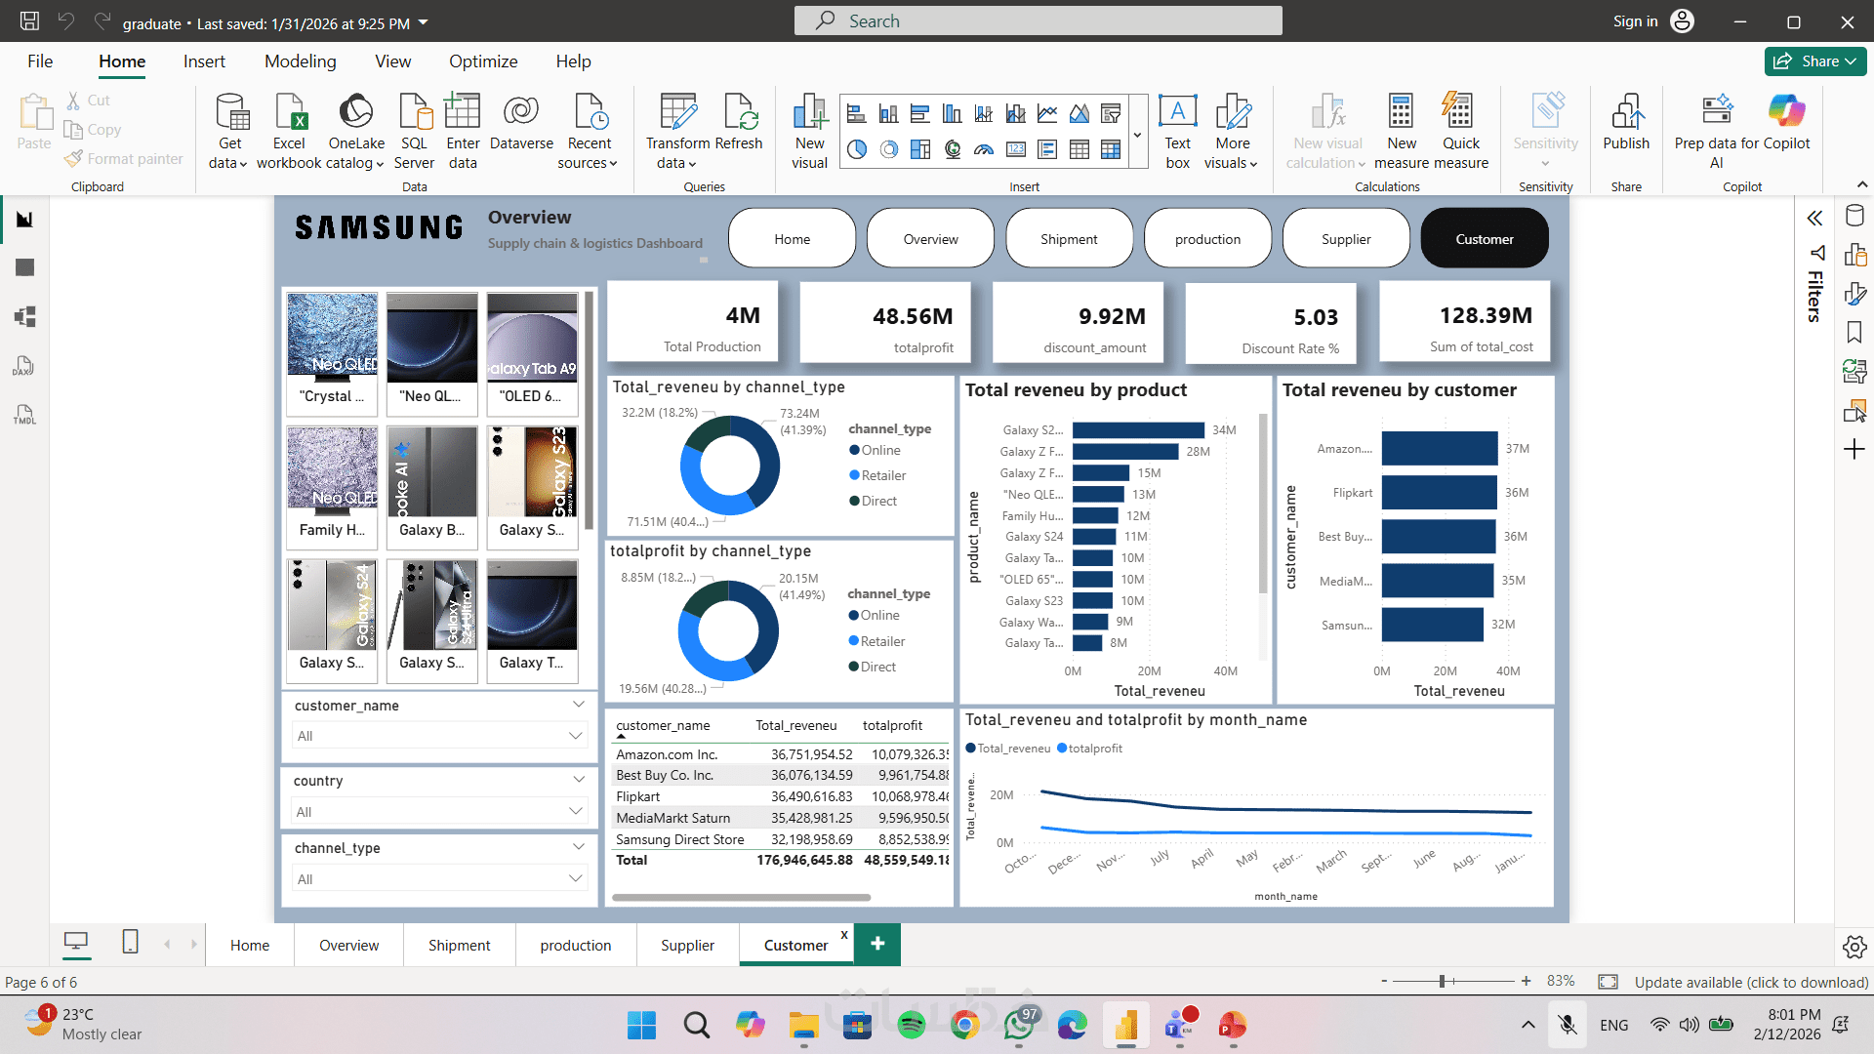Select the donut chart visual in gallery

[888, 149]
